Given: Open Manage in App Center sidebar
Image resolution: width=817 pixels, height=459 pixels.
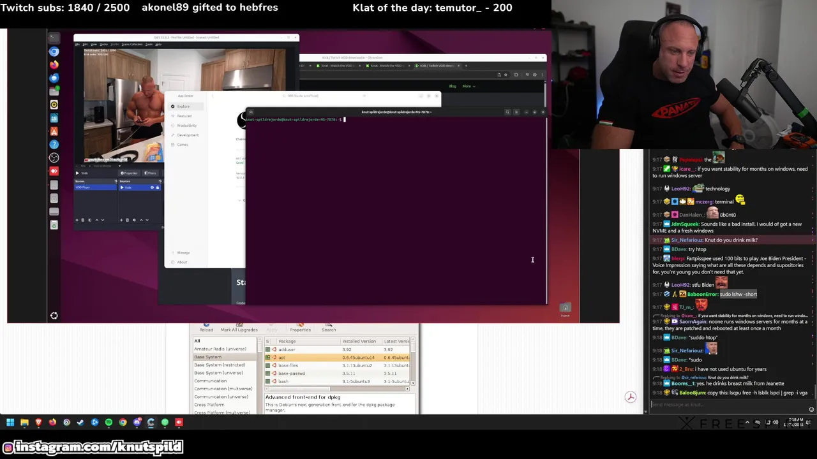Looking at the screenshot, I should [183, 252].
